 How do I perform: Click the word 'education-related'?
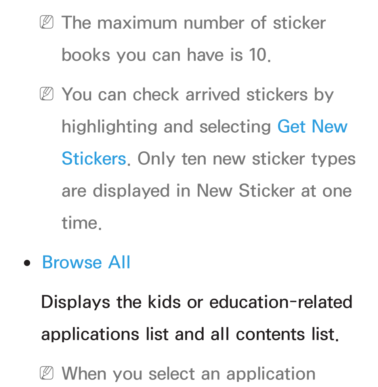(281, 302)
